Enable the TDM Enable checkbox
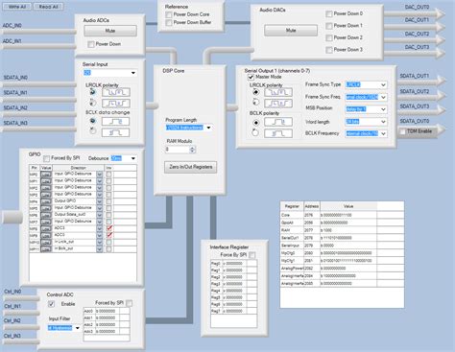The height and width of the screenshot is (352, 455). click(402, 131)
